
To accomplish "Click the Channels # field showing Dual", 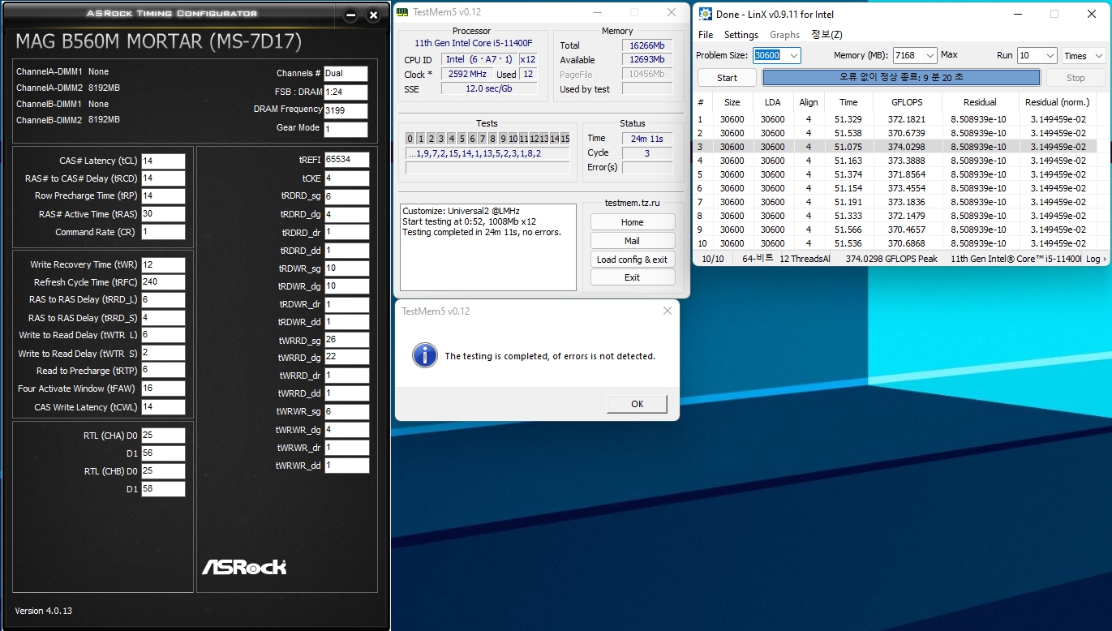I will [346, 74].
